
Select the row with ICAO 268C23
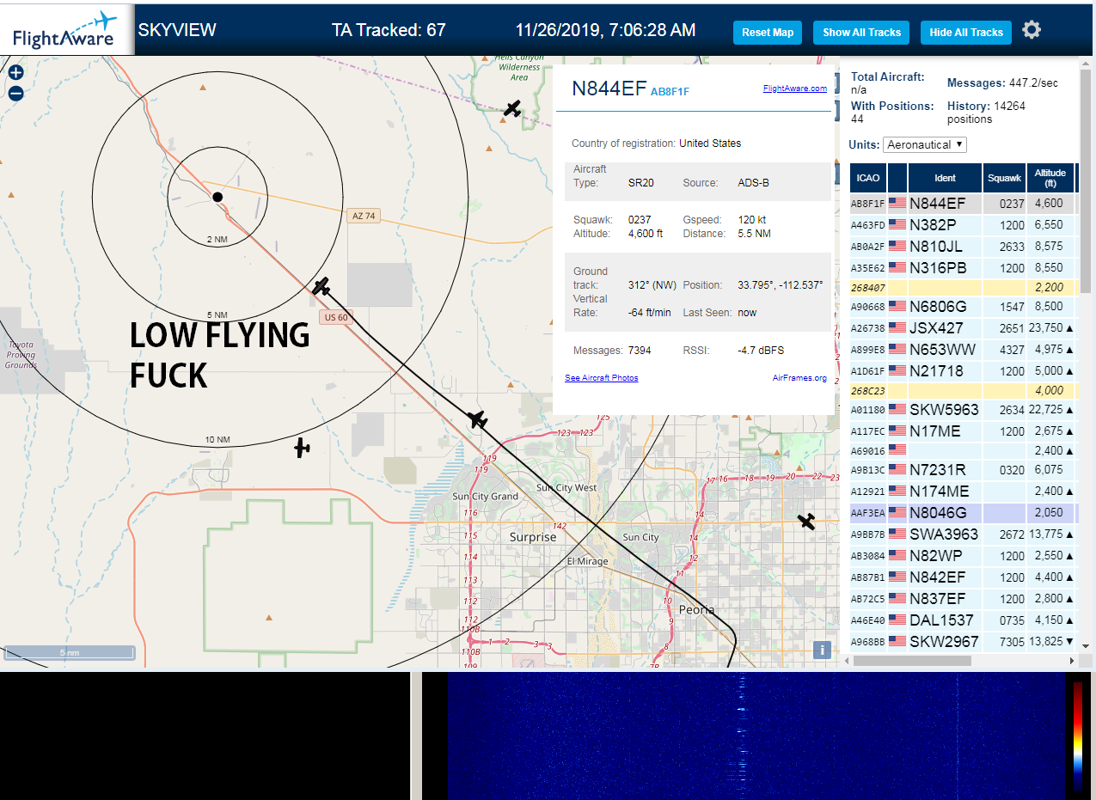pyautogui.click(x=962, y=391)
